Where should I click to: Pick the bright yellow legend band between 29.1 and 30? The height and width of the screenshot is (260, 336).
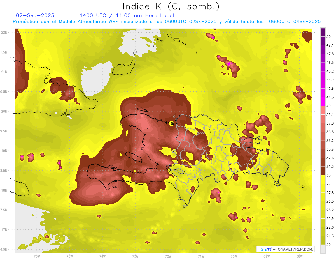(x=323, y=180)
